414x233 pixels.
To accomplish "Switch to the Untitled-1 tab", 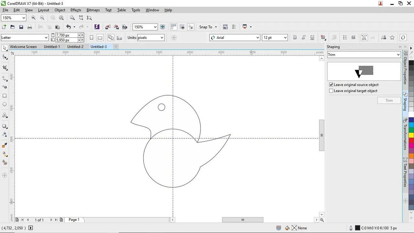I will [x=52, y=47].
